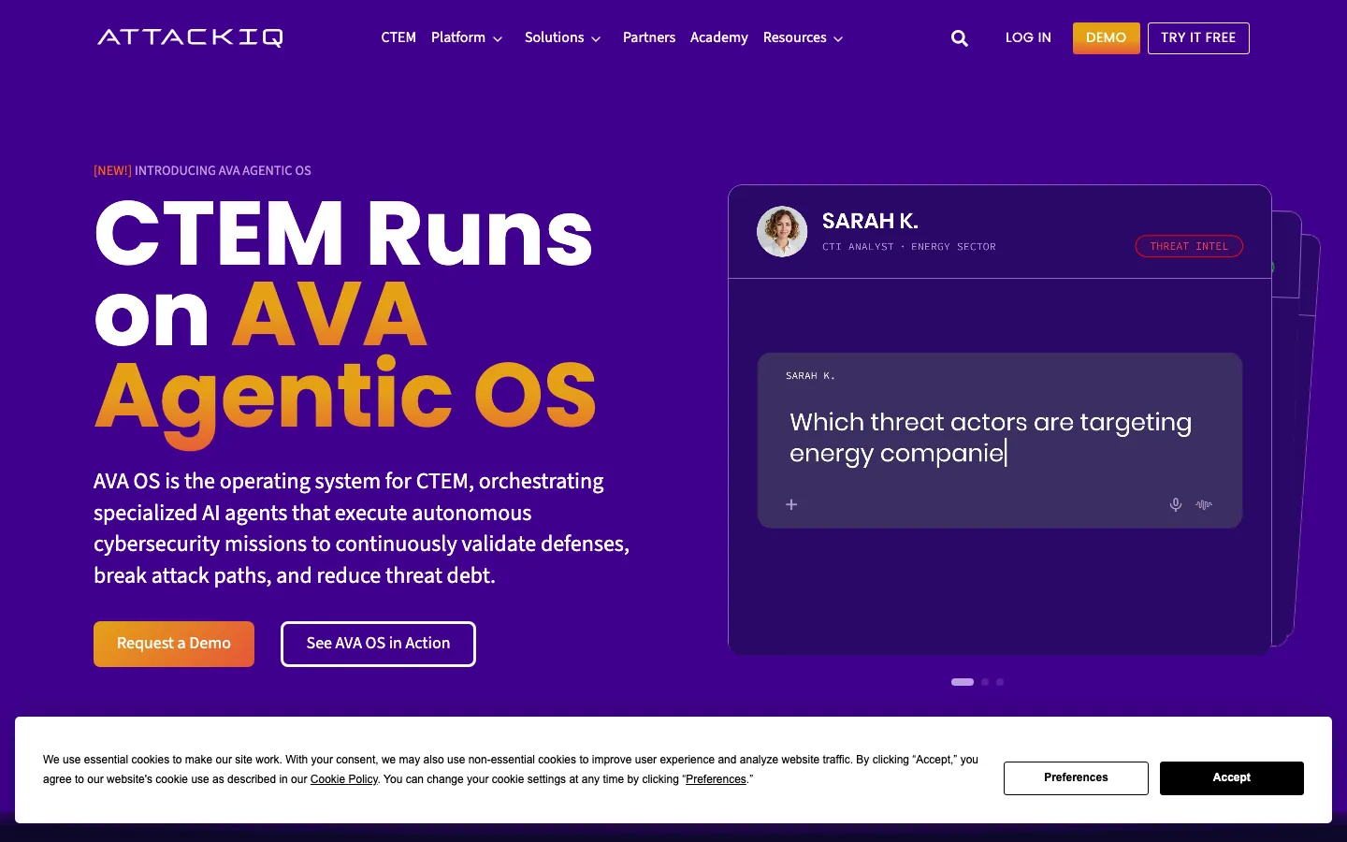
Task: Click the TRY IT FREE button
Action: (1198, 38)
